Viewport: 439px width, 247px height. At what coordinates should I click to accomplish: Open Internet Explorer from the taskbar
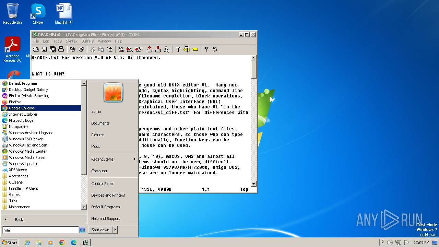click(27, 243)
